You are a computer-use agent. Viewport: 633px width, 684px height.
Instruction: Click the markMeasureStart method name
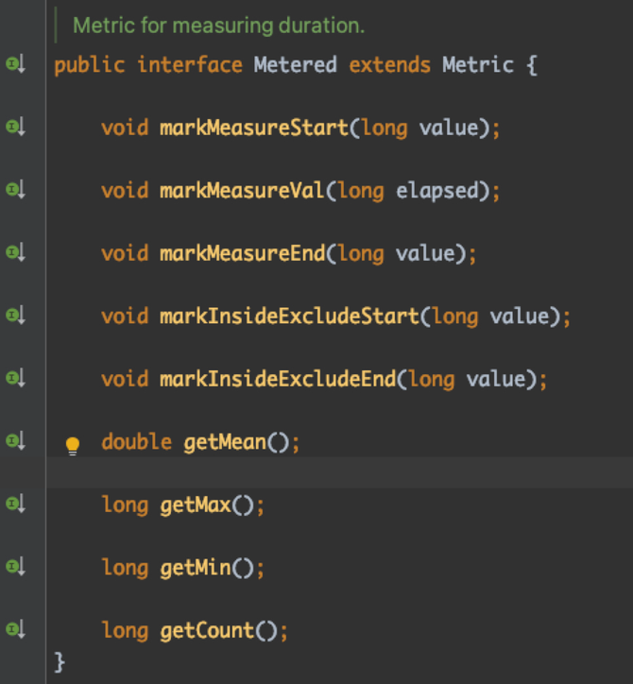(x=253, y=128)
